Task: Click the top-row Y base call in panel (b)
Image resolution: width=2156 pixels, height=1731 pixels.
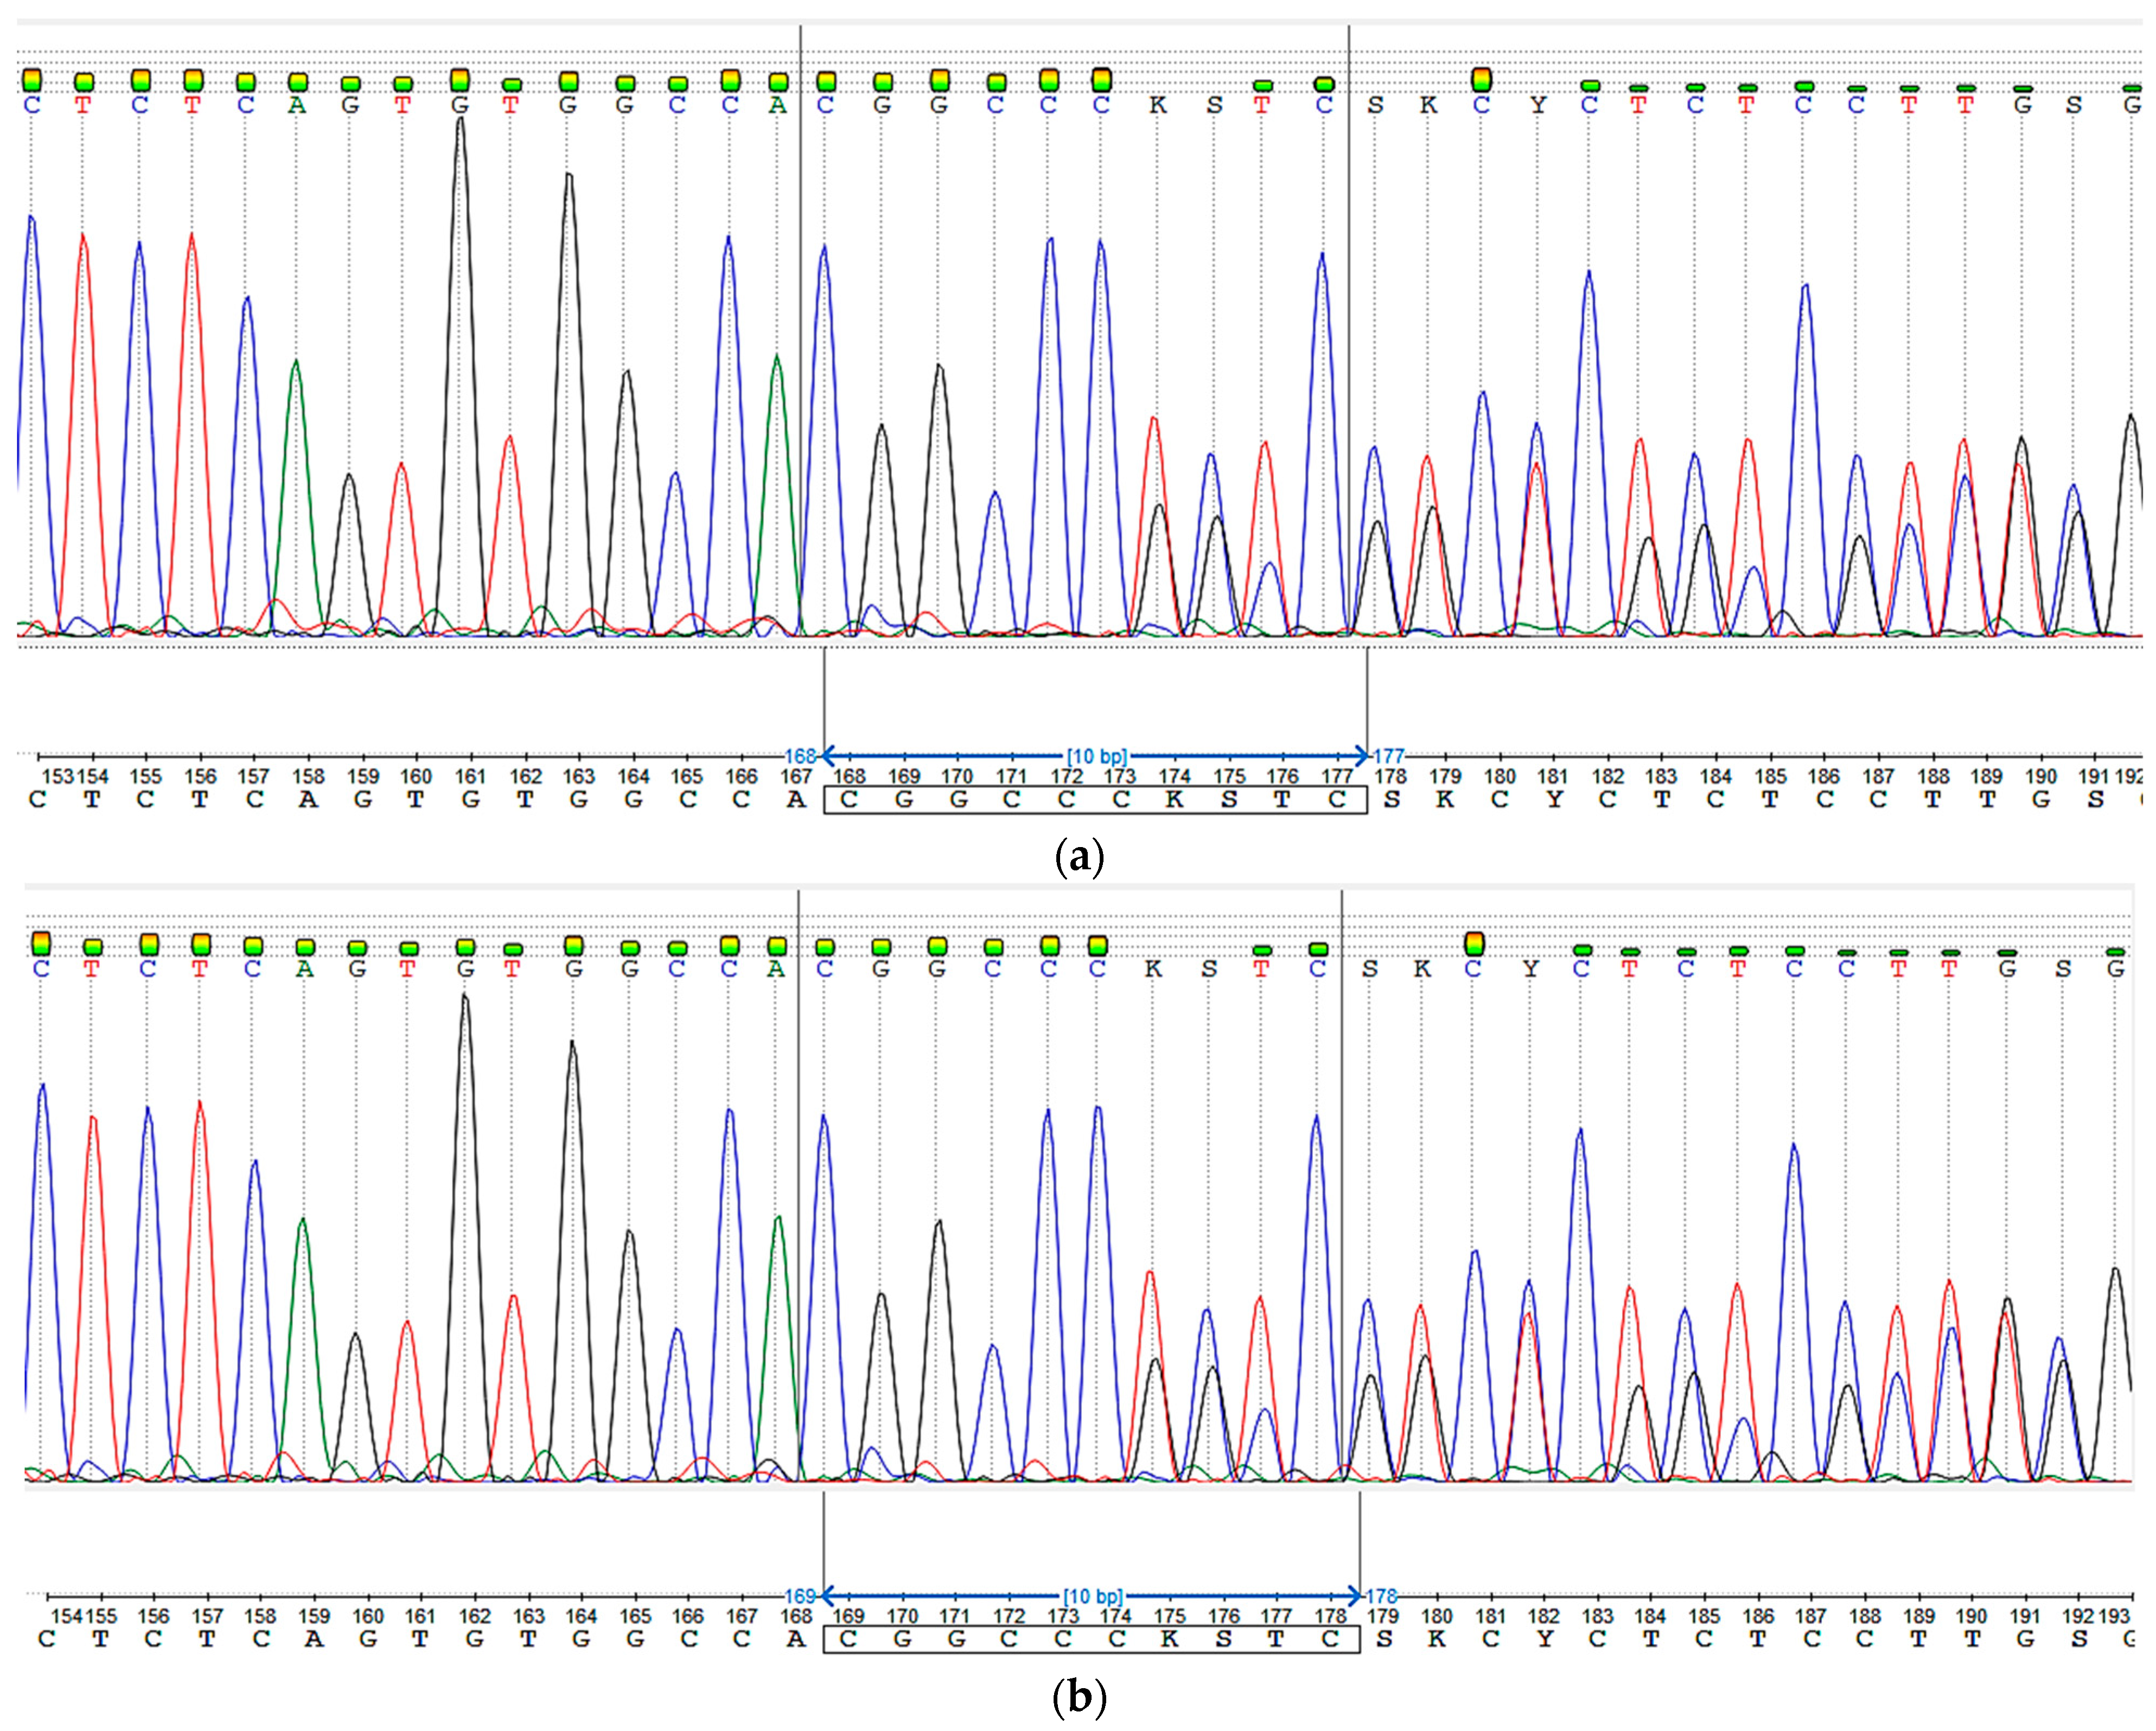Action: tap(1530, 970)
